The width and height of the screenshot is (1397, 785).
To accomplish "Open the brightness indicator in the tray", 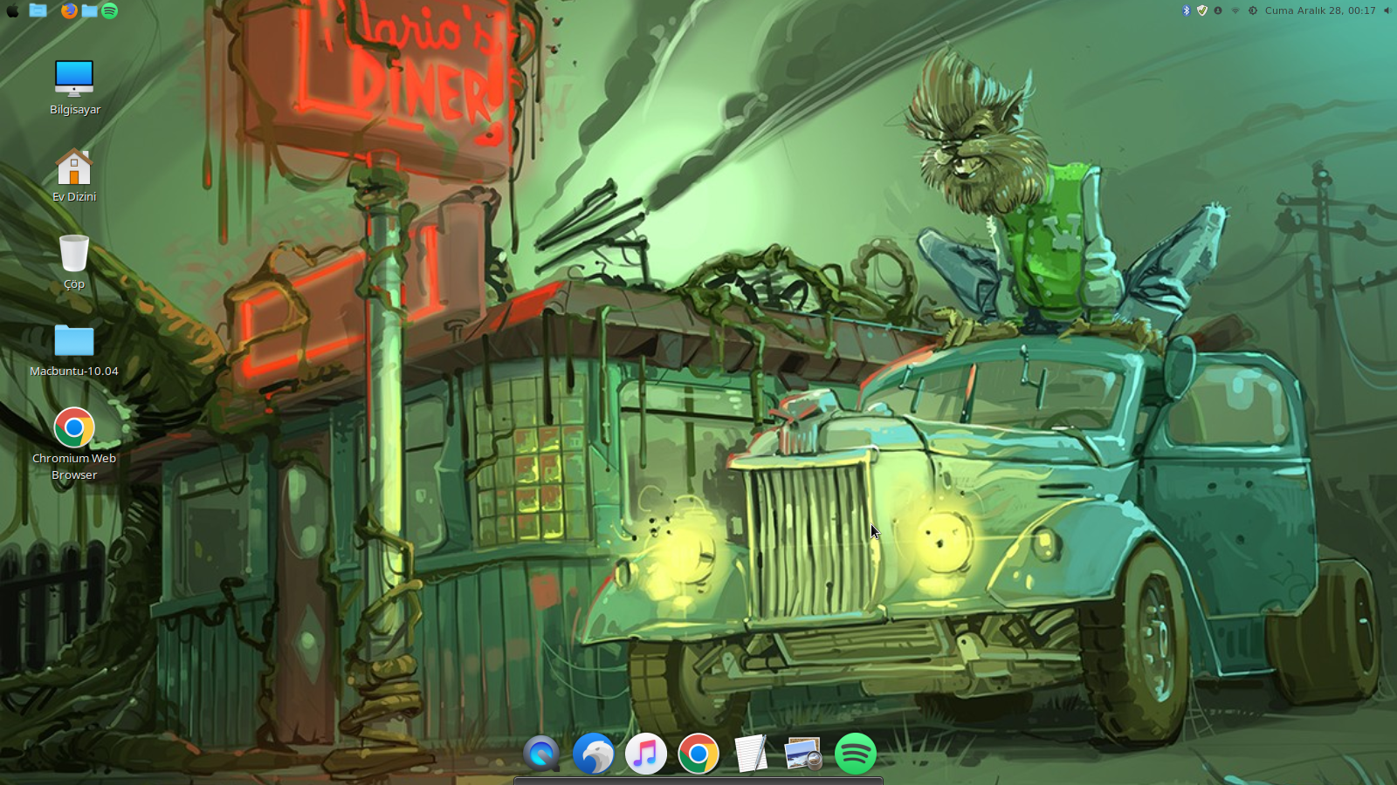I will (x=1252, y=10).
